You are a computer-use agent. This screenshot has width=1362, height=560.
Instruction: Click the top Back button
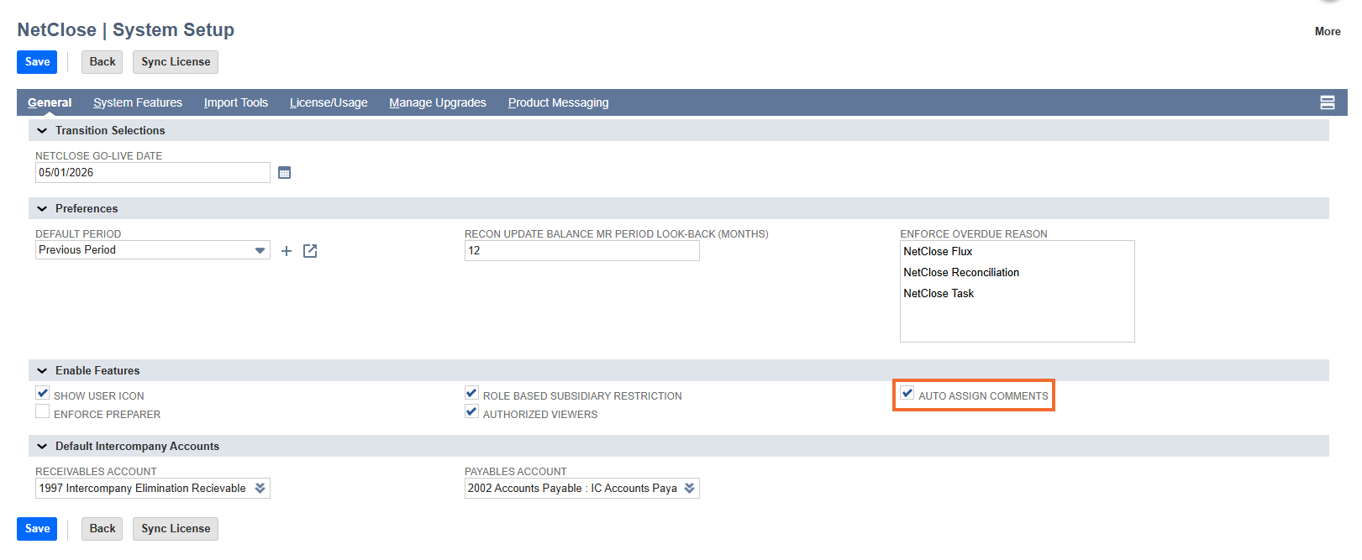pyautogui.click(x=103, y=62)
